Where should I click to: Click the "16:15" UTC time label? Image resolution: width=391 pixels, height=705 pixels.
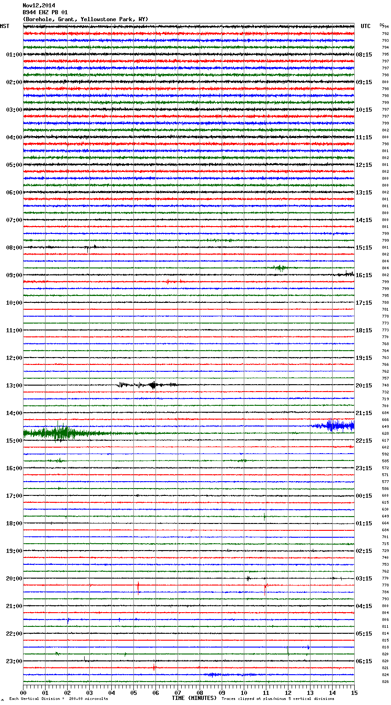tap(364, 275)
